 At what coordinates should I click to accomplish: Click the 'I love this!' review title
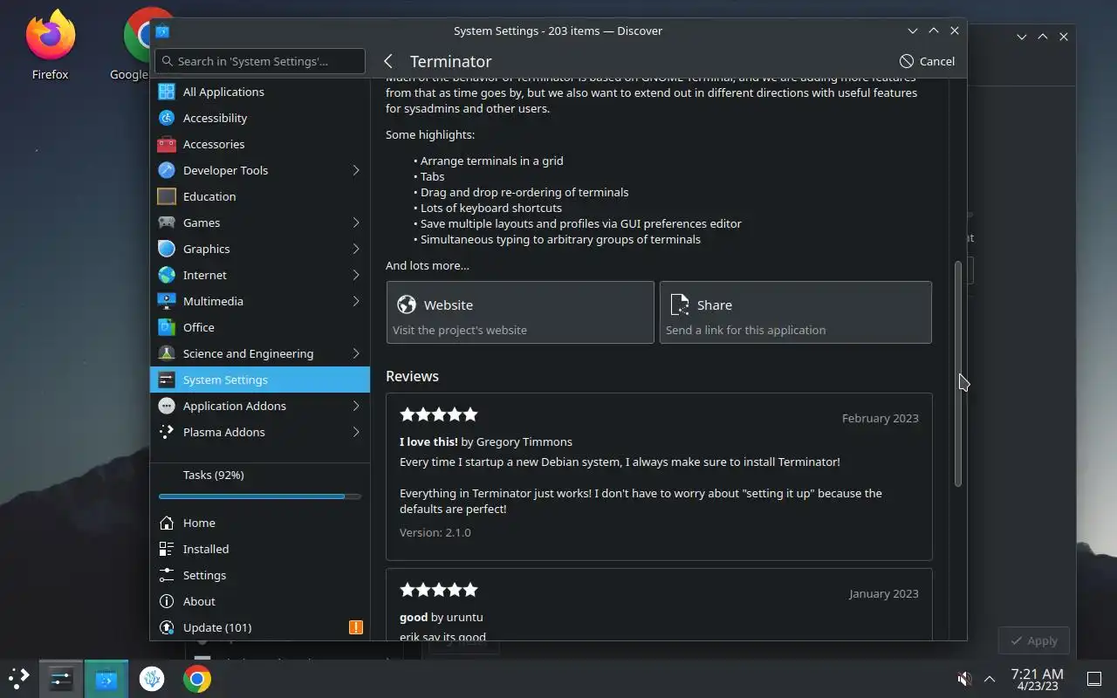point(428,441)
